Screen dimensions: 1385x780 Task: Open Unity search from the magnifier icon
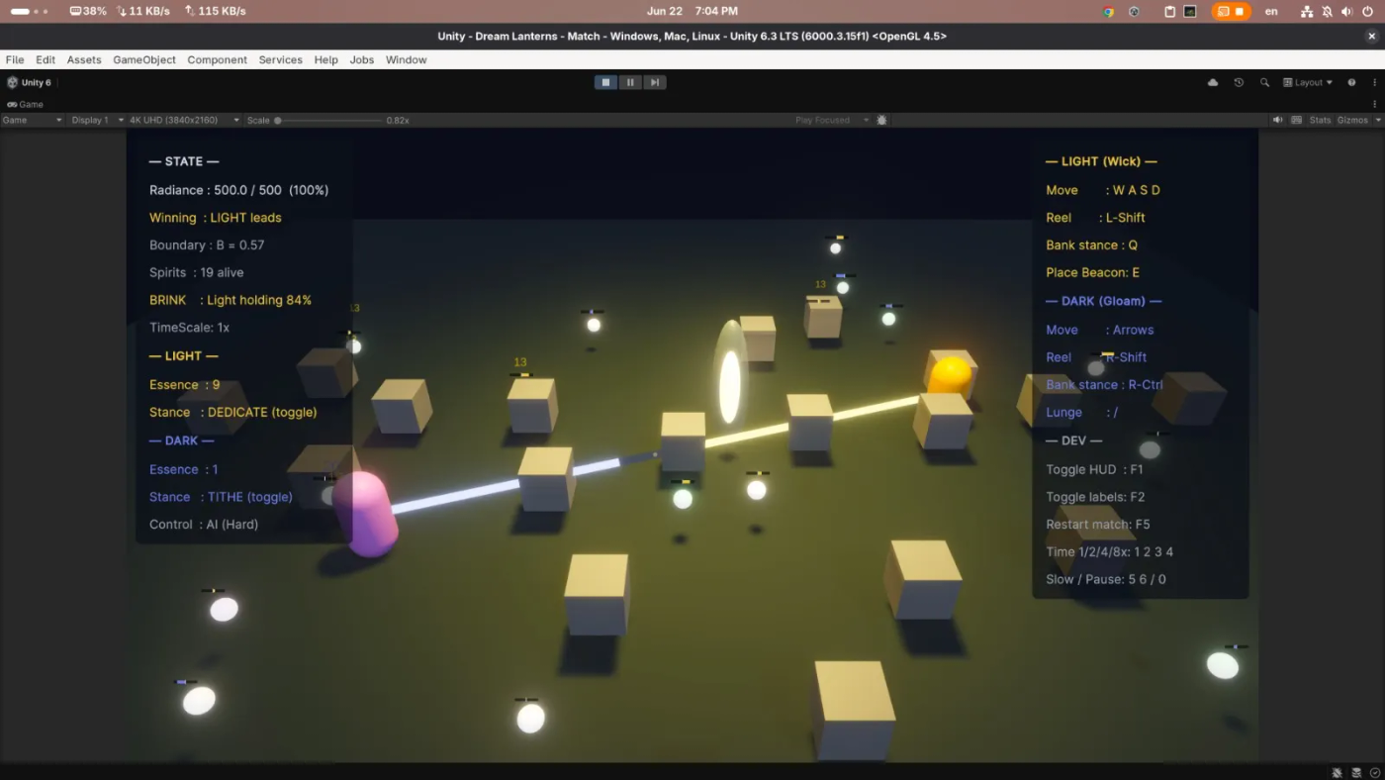tap(1264, 82)
